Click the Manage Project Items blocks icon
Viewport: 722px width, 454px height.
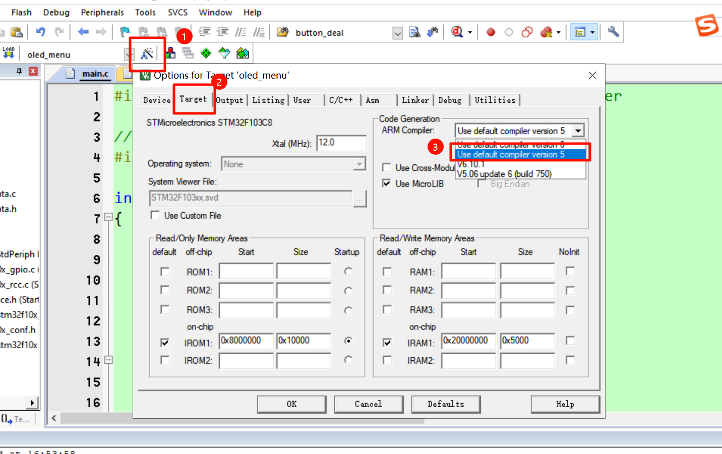[x=170, y=53]
